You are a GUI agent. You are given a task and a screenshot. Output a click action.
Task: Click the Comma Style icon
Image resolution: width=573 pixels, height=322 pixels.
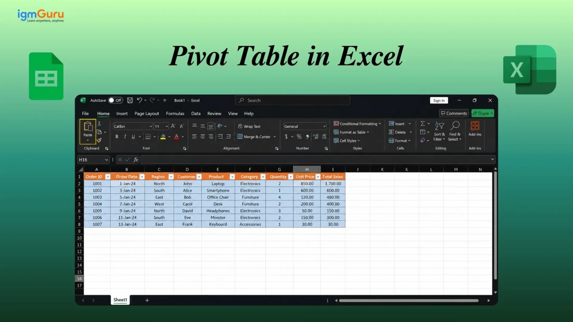308,137
